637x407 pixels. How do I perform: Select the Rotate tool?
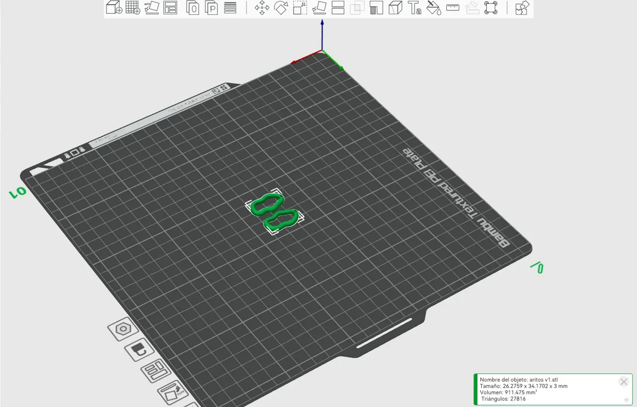281,8
